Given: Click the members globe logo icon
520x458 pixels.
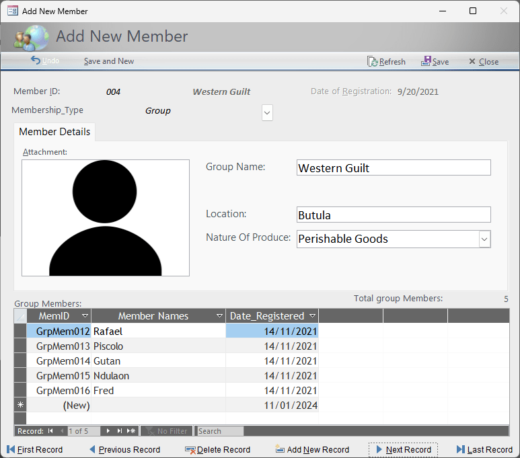Looking at the screenshot, I should (32, 38).
